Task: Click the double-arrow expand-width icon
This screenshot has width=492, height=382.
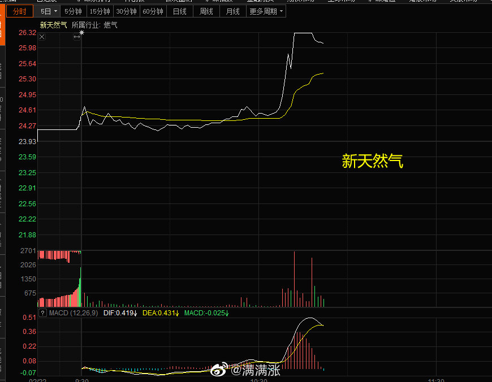Action: (76, 37)
